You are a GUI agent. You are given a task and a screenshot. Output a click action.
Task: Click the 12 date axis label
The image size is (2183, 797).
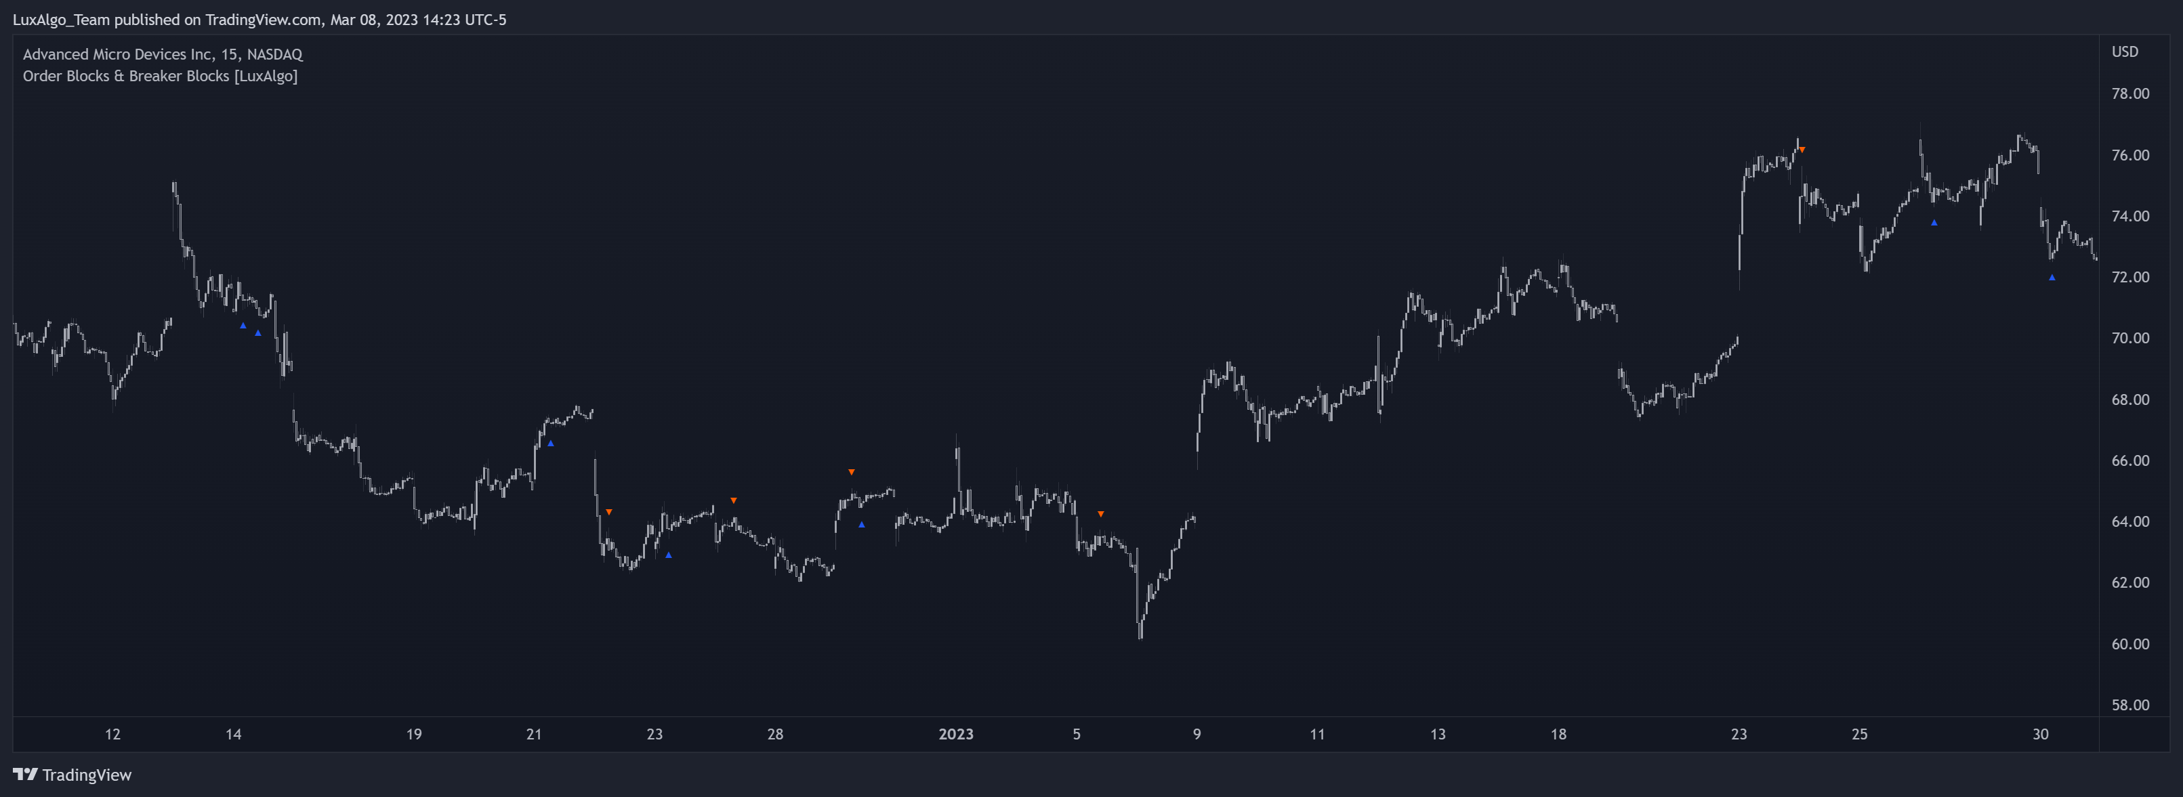[112, 734]
